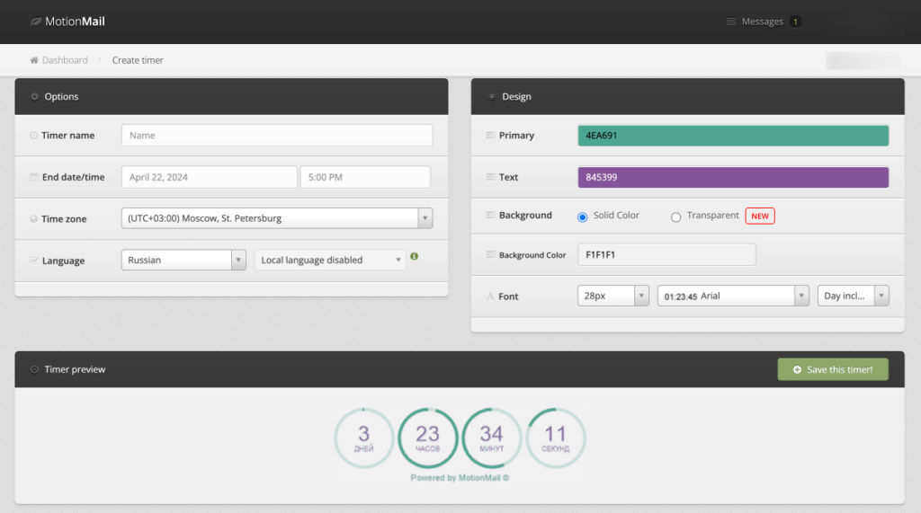Click the Powered by MotionMail text
The image size is (921, 513).
coord(460,478)
